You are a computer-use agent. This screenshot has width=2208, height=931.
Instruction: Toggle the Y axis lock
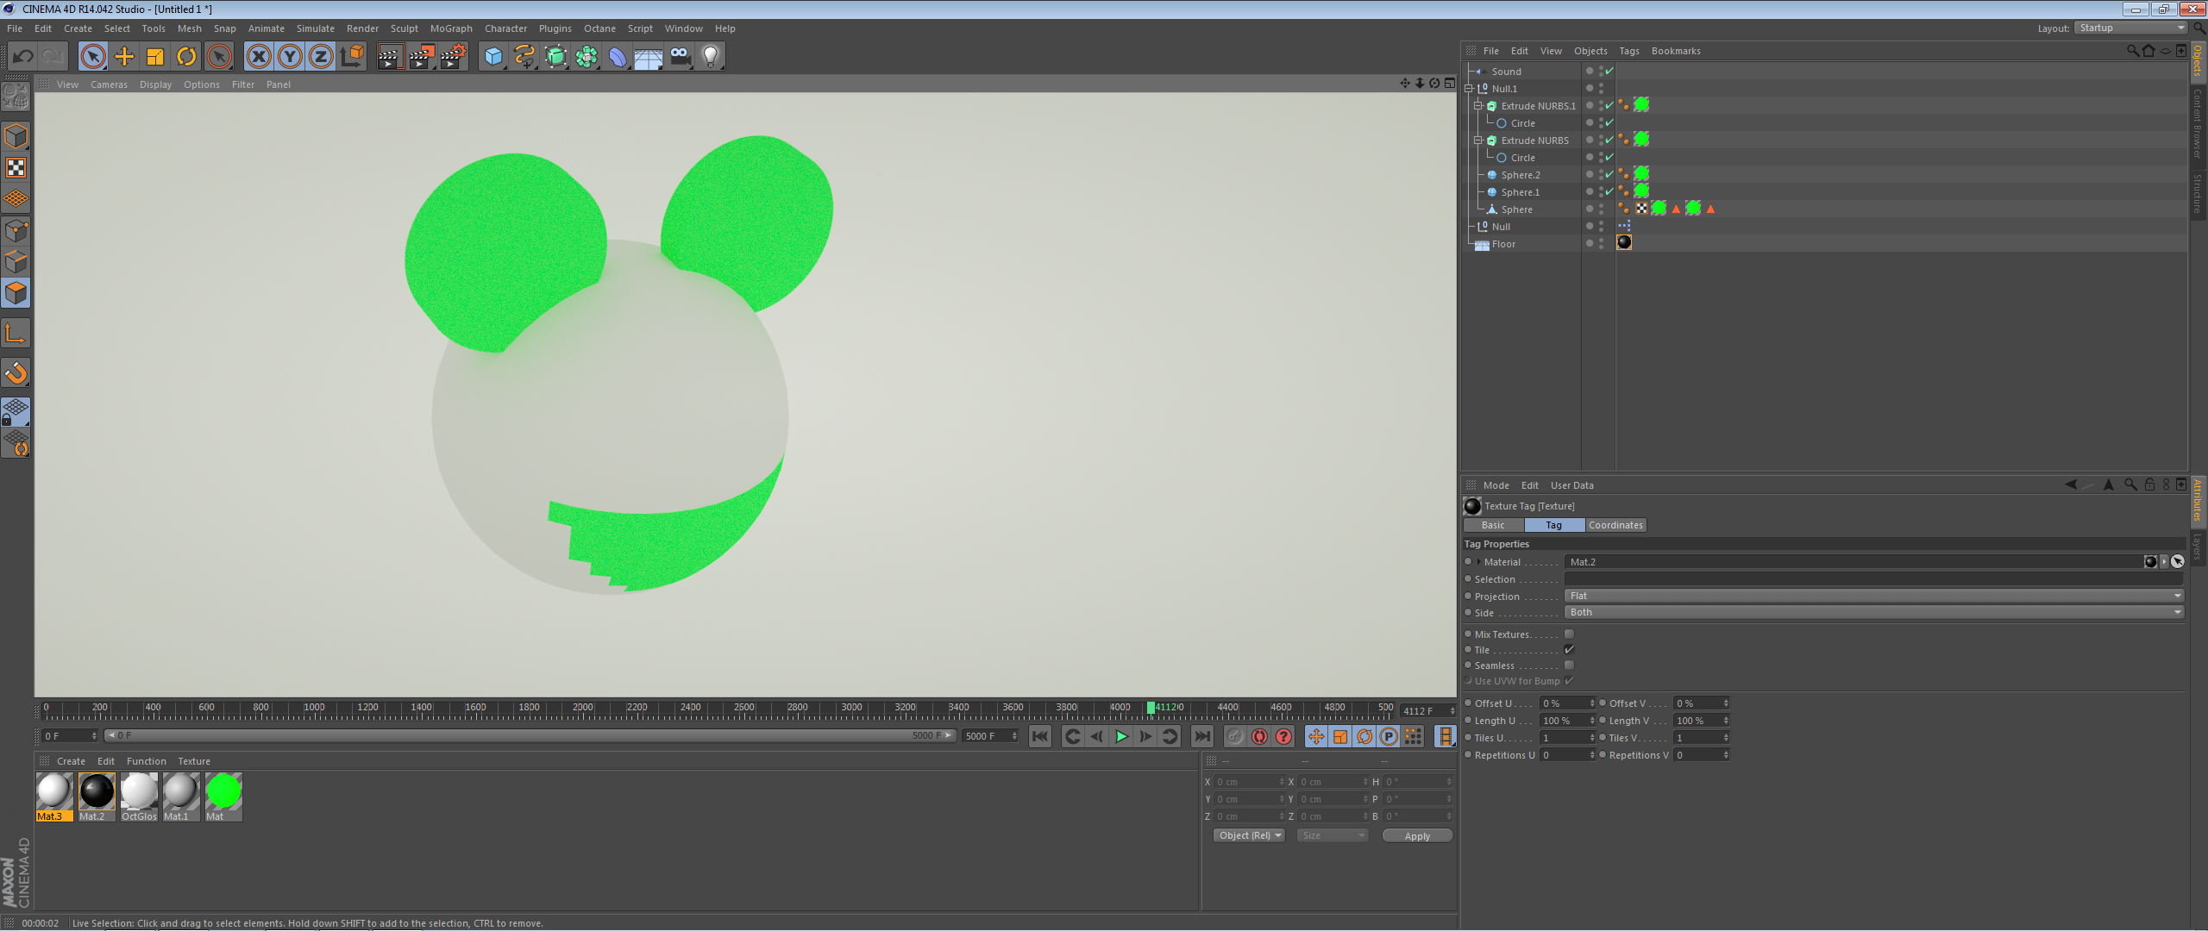coord(290,57)
